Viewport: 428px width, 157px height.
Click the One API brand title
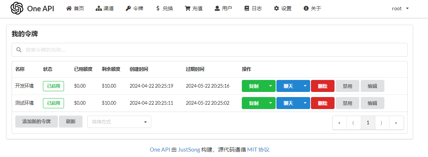click(x=41, y=8)
